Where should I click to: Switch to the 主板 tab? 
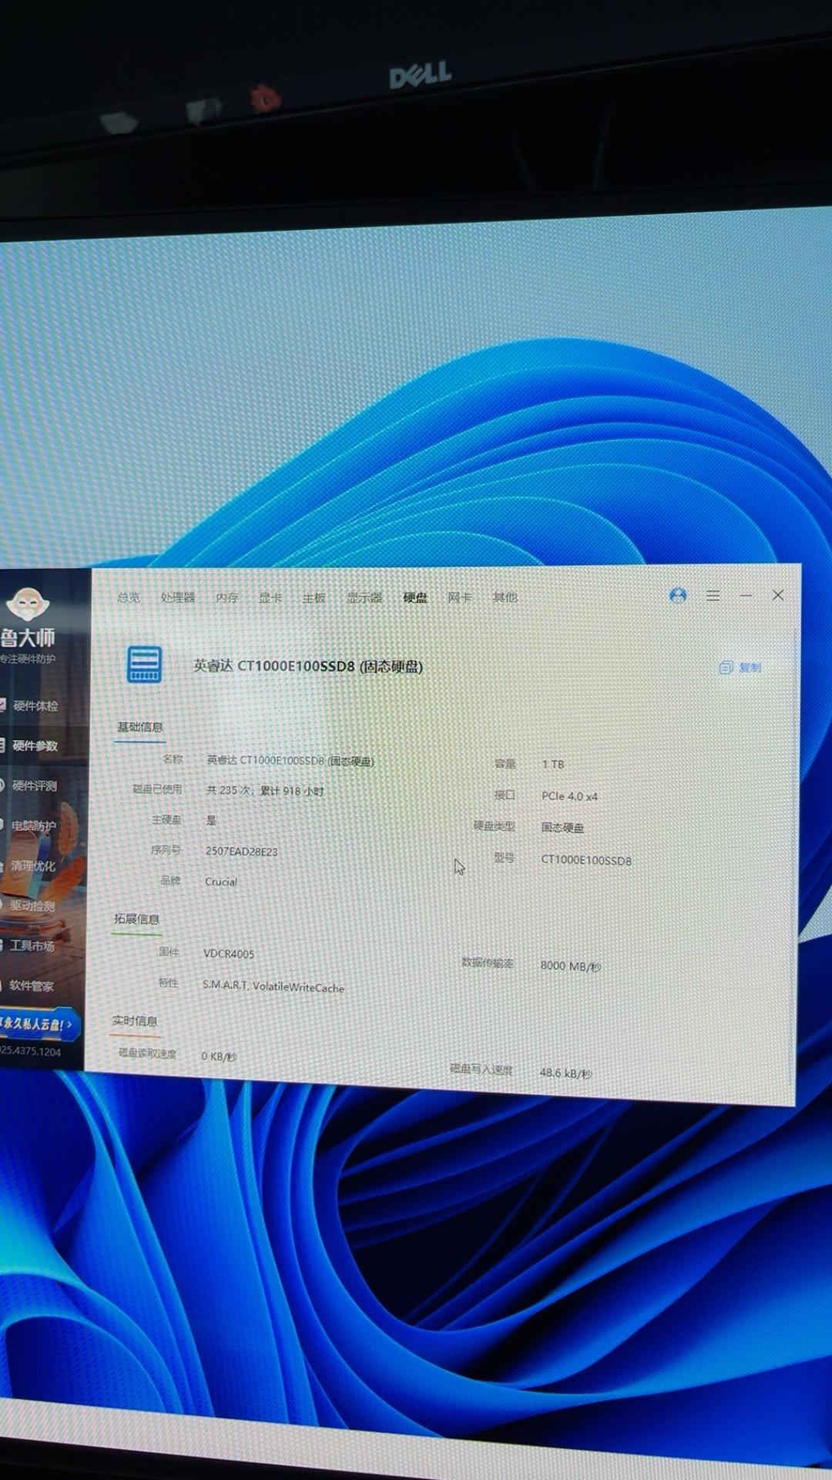click(314, 597)
